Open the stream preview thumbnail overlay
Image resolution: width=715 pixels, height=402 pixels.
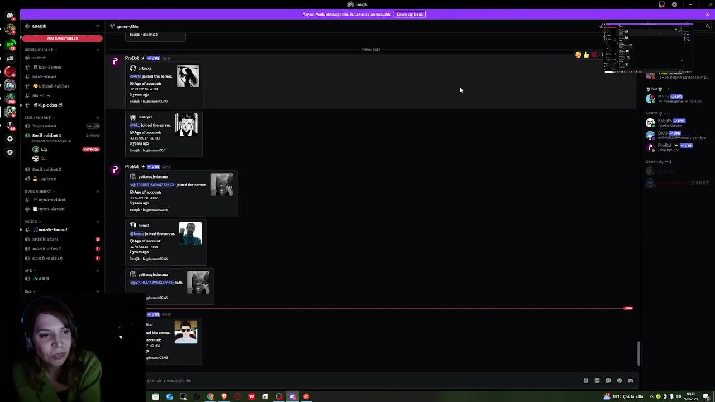(648, 48)
